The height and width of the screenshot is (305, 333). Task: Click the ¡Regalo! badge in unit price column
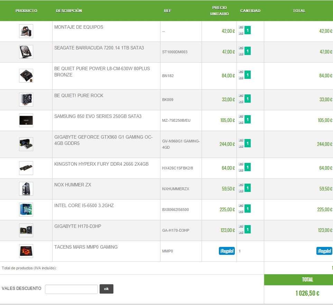coord(227,251)
